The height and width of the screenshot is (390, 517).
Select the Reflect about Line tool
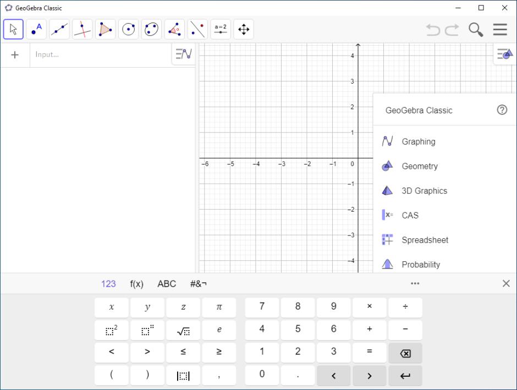click(197, 29)
